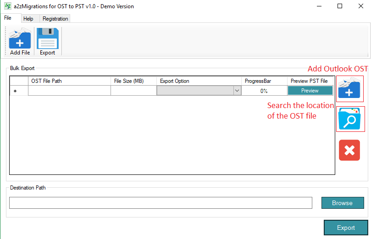Click the Export floppy disk toolbar icon

(x=48, y=42)
